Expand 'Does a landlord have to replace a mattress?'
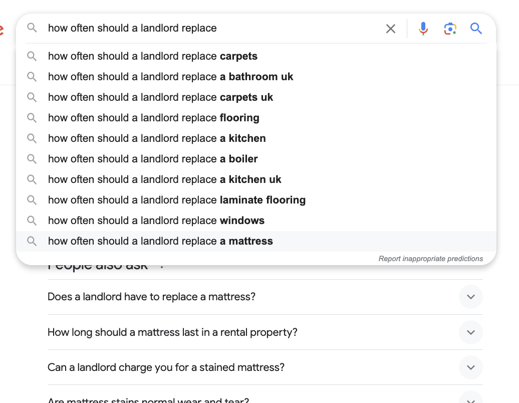Viewport: 519px width, 403px height. click(470, 297)
